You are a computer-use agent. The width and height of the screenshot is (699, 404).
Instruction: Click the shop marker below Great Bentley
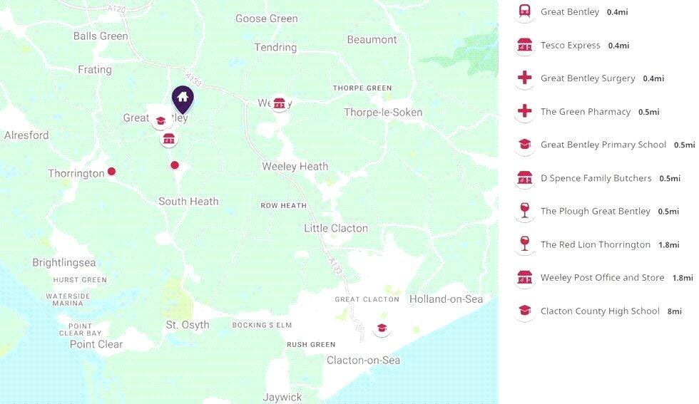pyautogui.click(x=168, y=139)
